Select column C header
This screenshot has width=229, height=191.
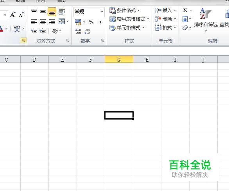(10, 60)
